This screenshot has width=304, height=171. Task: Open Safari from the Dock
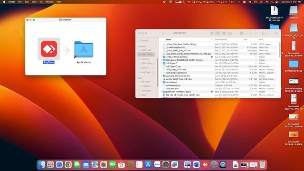click(59, 165)
